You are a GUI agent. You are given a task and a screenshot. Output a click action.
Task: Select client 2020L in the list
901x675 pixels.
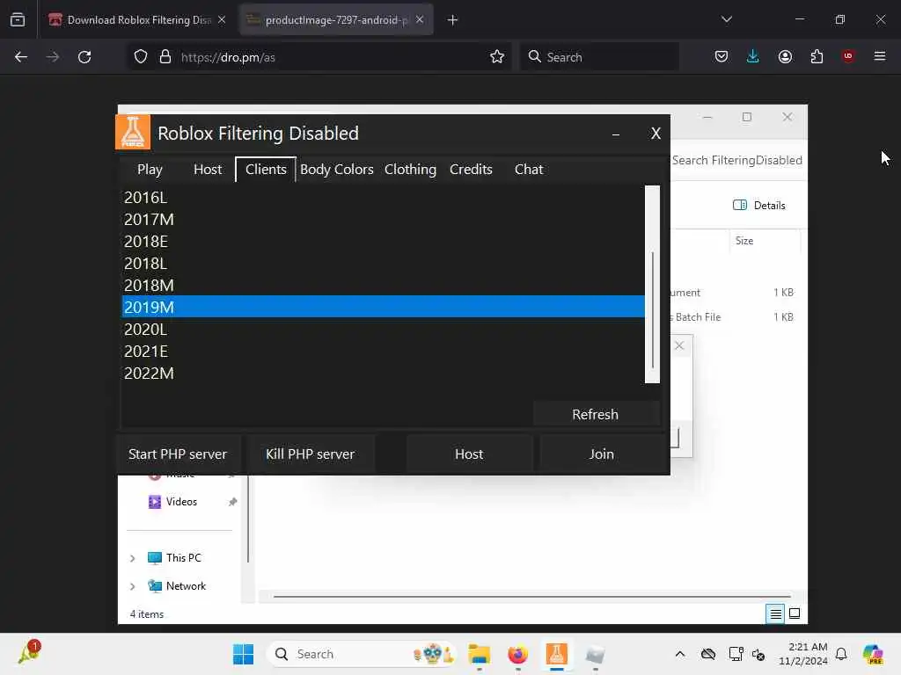tap(384, 330)
